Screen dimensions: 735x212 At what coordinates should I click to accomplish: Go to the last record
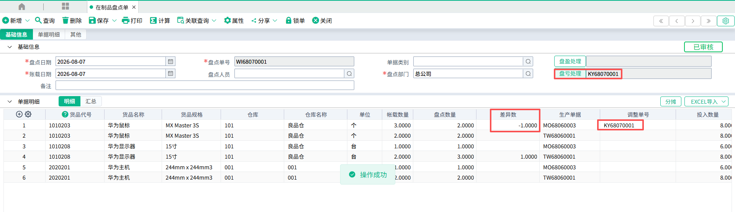point(709,21)
